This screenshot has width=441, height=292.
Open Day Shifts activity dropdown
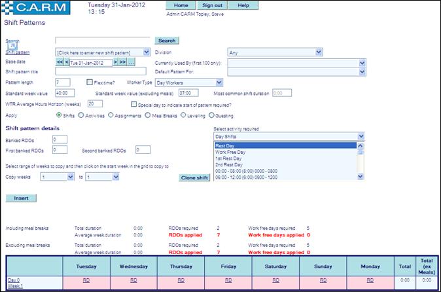click(289, 136)
